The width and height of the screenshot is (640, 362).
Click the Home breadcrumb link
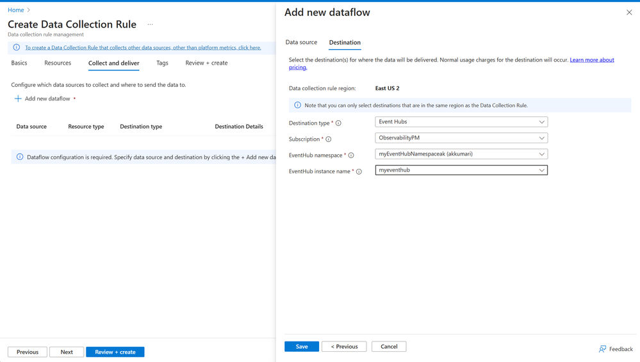tap(16, 10)
